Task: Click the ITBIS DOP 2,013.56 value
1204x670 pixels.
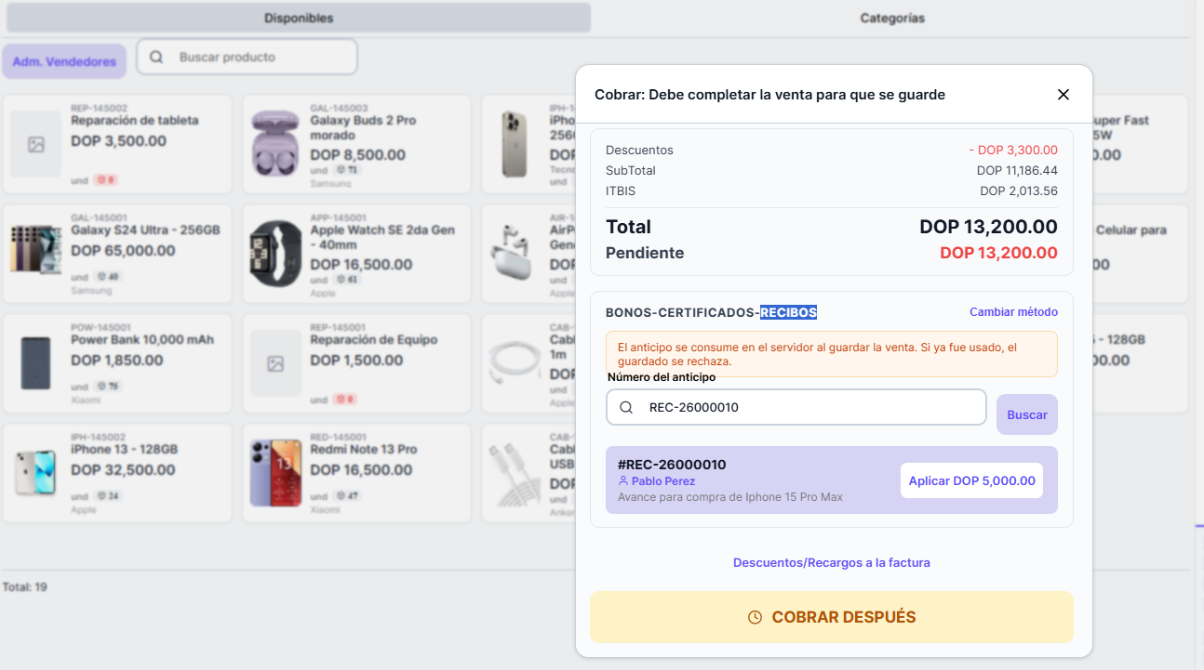Action: tap(1019, 190)
